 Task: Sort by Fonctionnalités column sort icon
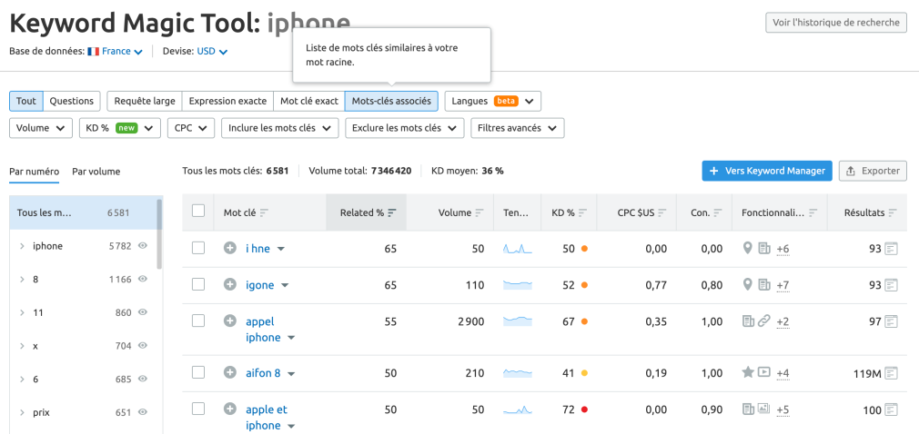[x=813, y=212]
